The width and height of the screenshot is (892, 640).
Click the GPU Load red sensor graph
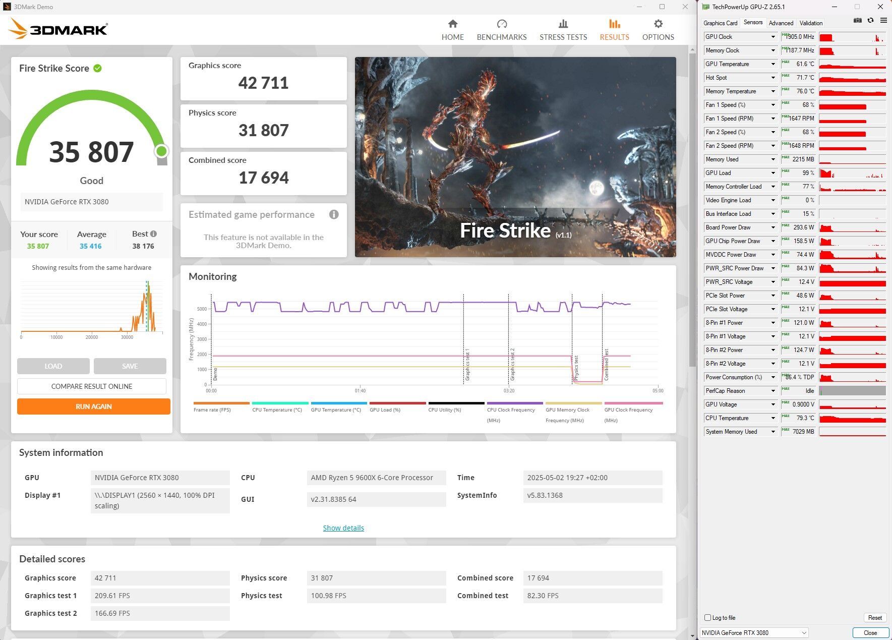(x=852, y=173)
